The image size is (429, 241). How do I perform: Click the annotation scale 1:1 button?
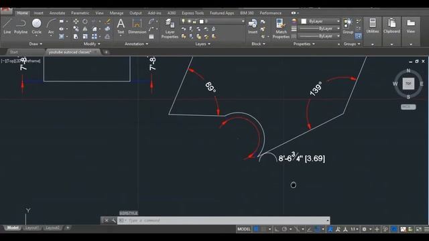[355, 229]
